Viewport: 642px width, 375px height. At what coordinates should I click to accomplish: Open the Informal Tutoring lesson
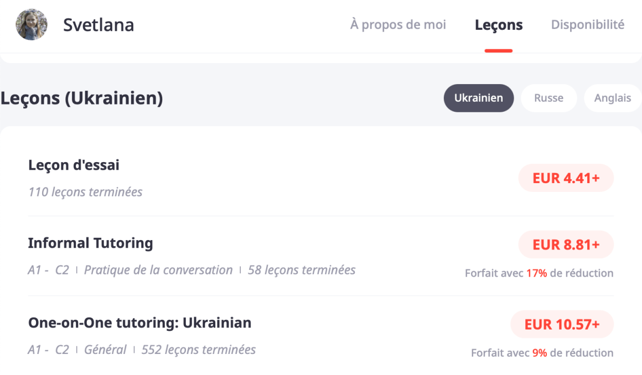click(90, 243)
